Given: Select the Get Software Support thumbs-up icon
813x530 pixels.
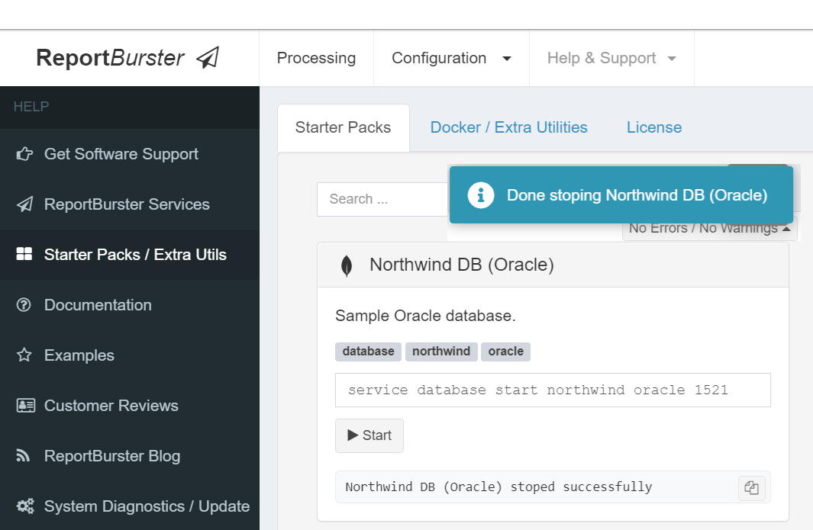Looking at the screenshot, I should (24, 153).
